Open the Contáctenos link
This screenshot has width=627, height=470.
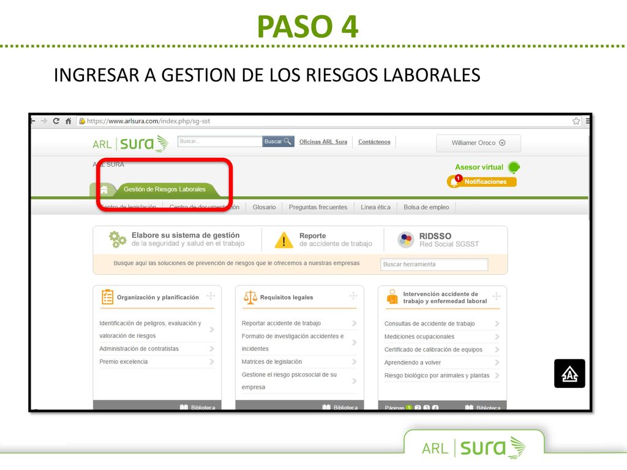(374, 142)
